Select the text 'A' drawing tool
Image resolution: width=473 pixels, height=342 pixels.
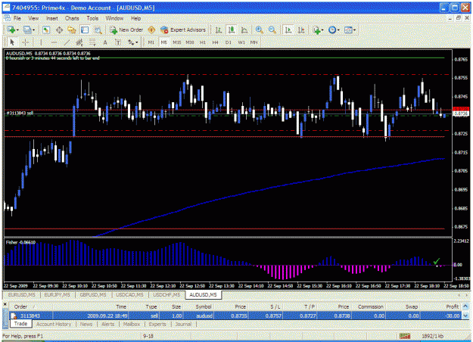[105, 42]
